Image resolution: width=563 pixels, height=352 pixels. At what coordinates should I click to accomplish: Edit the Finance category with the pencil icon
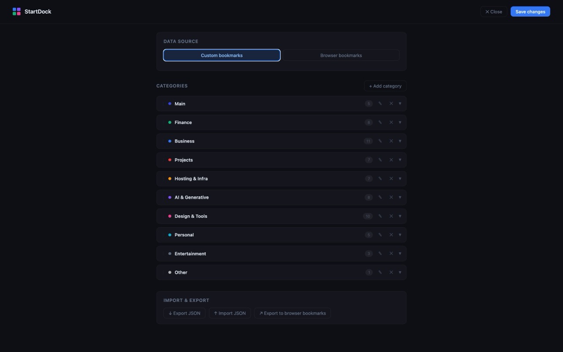[380, 122]
